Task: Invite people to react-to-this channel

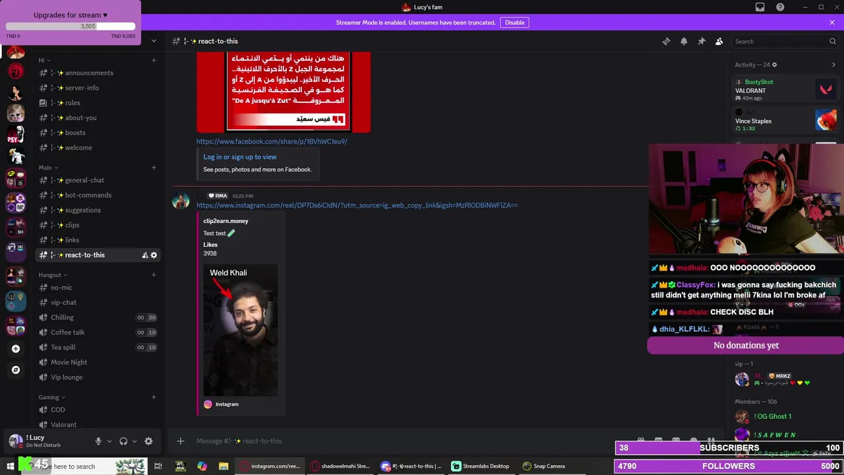Action: click(144, 255)
